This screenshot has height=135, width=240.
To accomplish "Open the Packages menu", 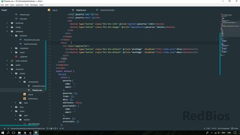I will click(34, 5).
